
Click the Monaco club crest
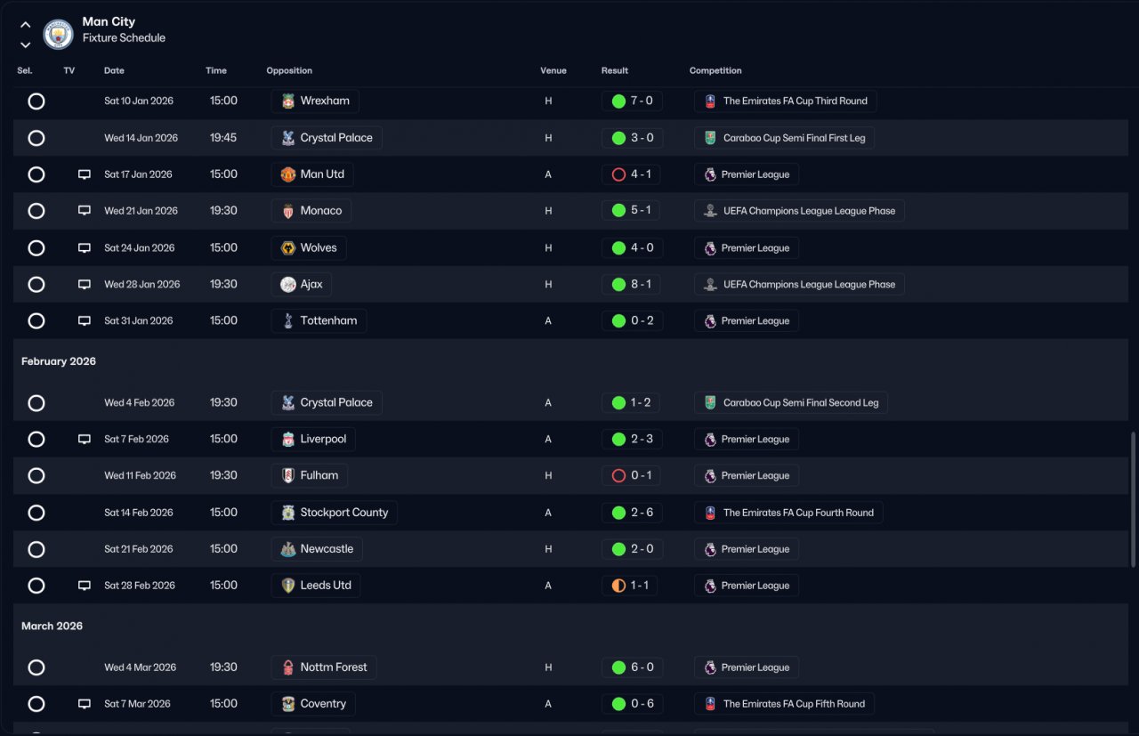(287, 211)
